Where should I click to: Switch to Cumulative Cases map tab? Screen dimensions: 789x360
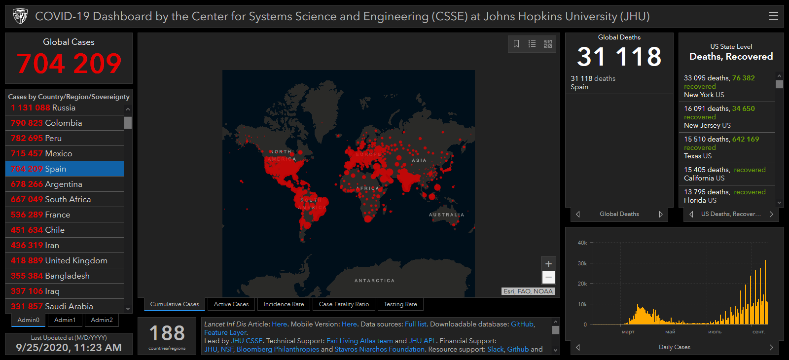coord(175,304)
